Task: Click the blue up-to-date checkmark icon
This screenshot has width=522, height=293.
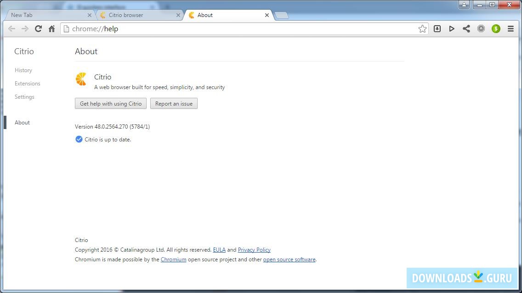Action: point(79,139)
